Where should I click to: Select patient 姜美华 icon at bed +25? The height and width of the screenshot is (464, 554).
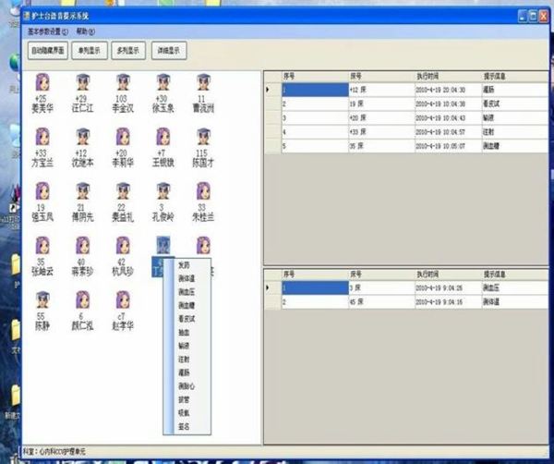click(x=42, y=83)
